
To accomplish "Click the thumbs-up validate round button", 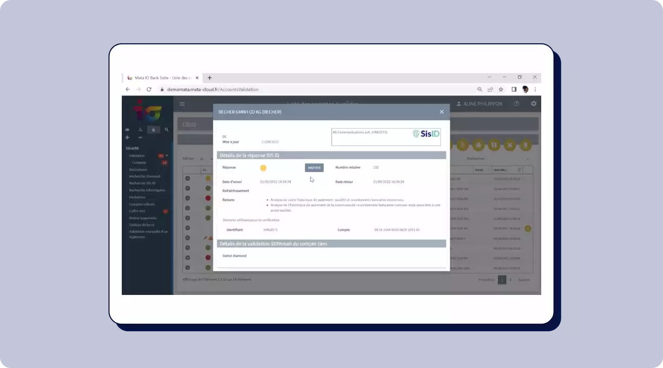I will click(x=478, y=145).
